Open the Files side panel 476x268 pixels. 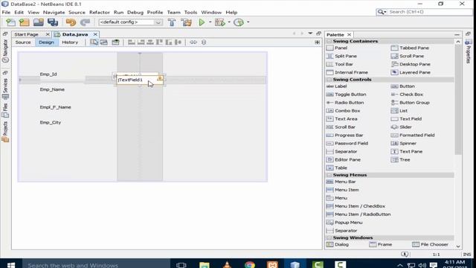point(5,111)
